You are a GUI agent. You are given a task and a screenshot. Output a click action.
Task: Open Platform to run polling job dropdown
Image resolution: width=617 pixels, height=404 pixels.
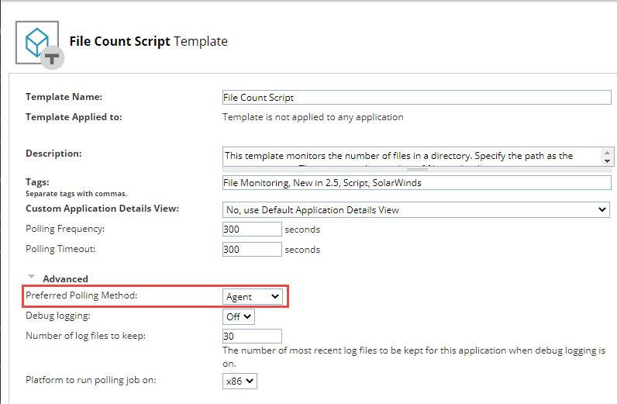[x=239, y=381]
